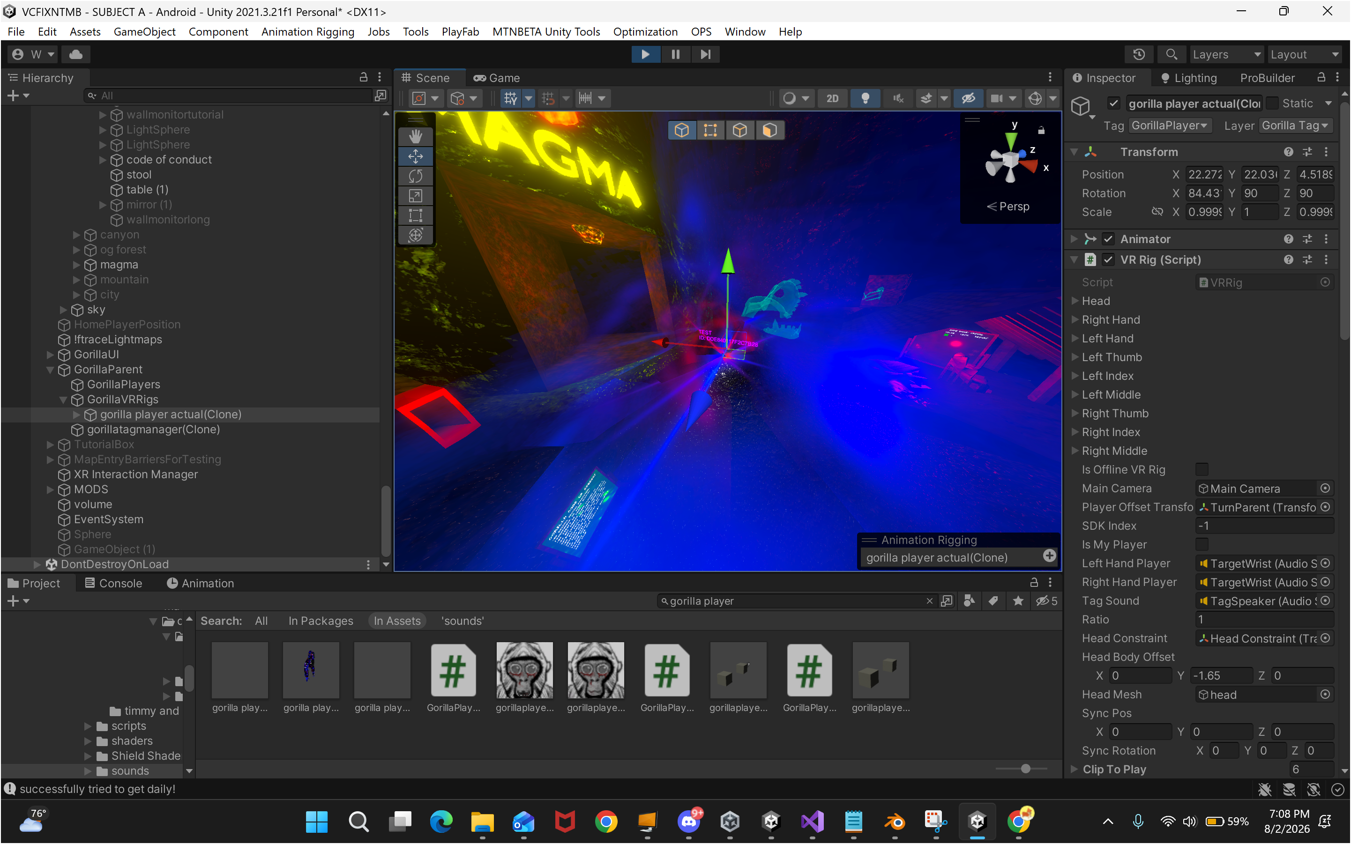Image resolution: width=1351 pixels, height=844 pixels.
Task: Switch to the Game tab
Action: (x=497, y=78)
